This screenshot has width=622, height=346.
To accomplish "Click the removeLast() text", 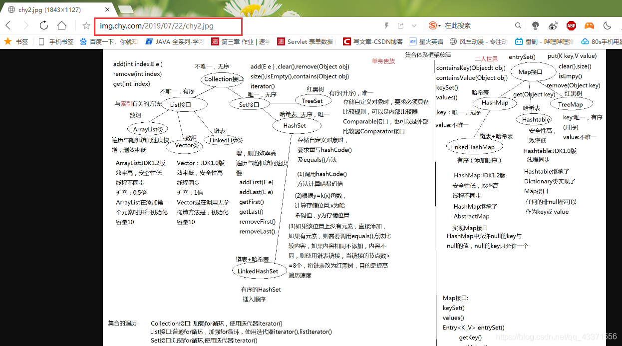I will coord(257,231).
